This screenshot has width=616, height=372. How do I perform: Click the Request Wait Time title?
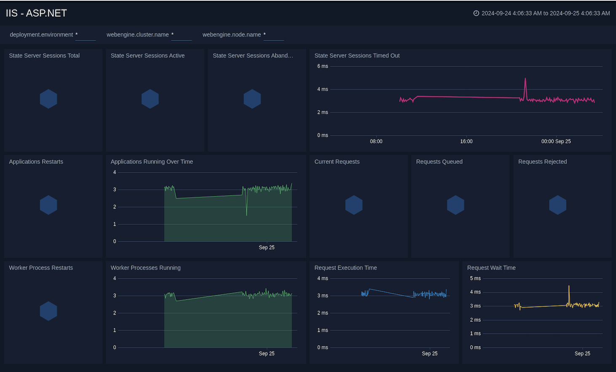[x=491, y=268]
